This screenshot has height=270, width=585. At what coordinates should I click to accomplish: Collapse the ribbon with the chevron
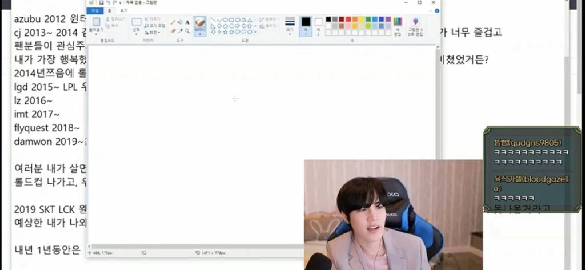click(430, 11)
